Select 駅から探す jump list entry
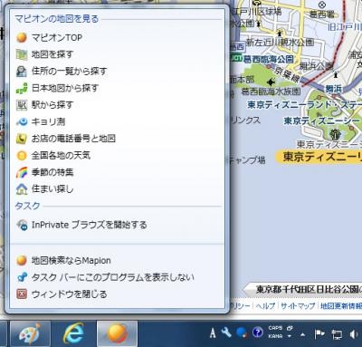This screenshot has height=347, width=362. tap(118, 105)
